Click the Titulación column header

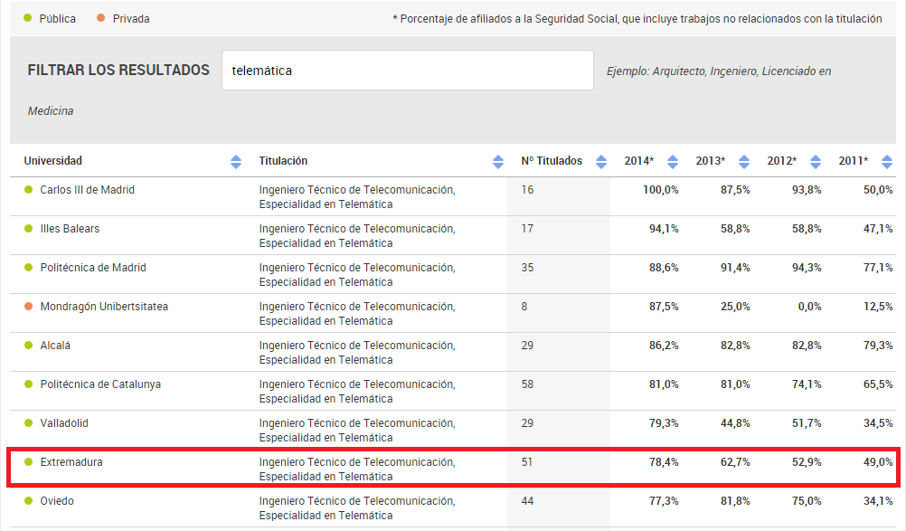(283, 161)
